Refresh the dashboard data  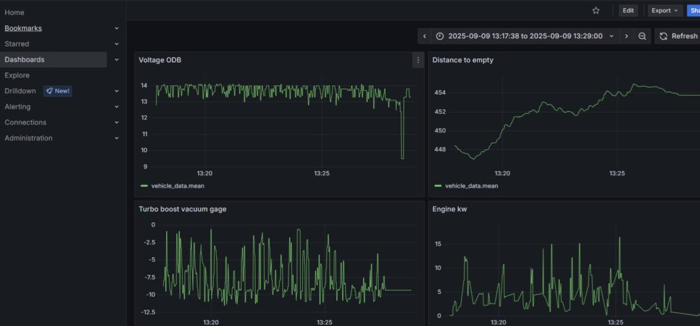tap(677, 36)
